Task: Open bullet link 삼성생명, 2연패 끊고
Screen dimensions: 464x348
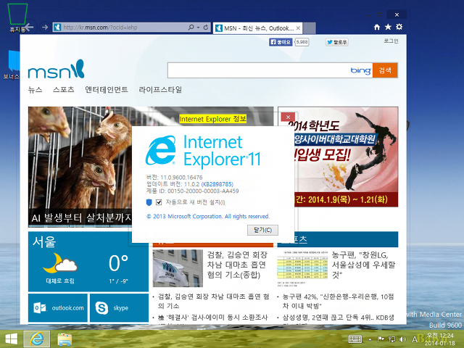Action: pos(339,318)
